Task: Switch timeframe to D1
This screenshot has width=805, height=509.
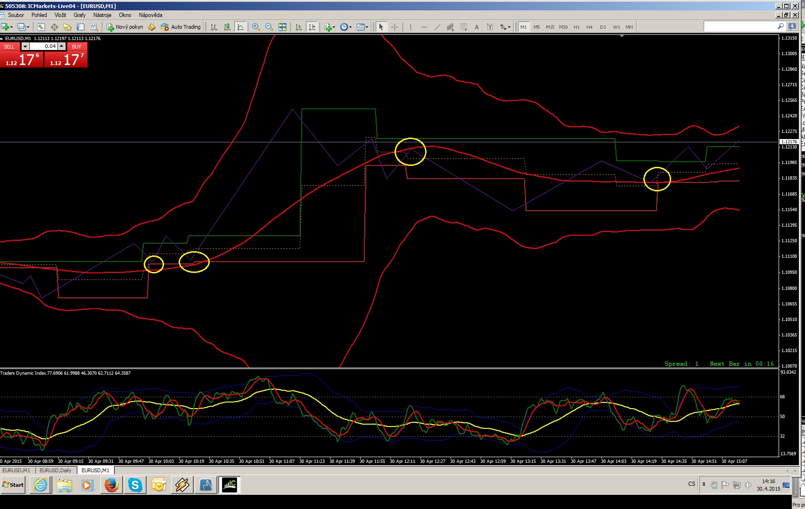Action: coord(603,27)
